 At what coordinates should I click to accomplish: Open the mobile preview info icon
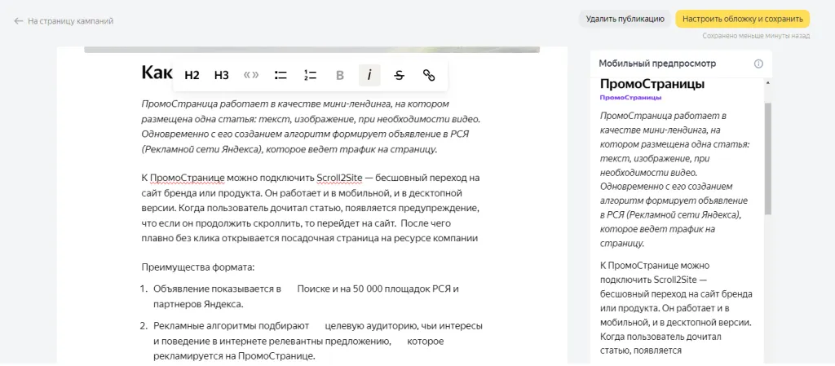click(759, 64)
